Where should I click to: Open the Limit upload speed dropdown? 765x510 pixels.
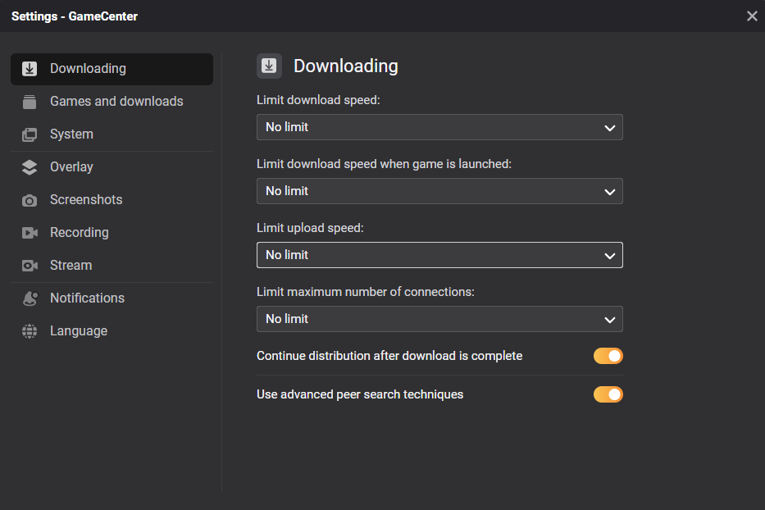point(439,255)
